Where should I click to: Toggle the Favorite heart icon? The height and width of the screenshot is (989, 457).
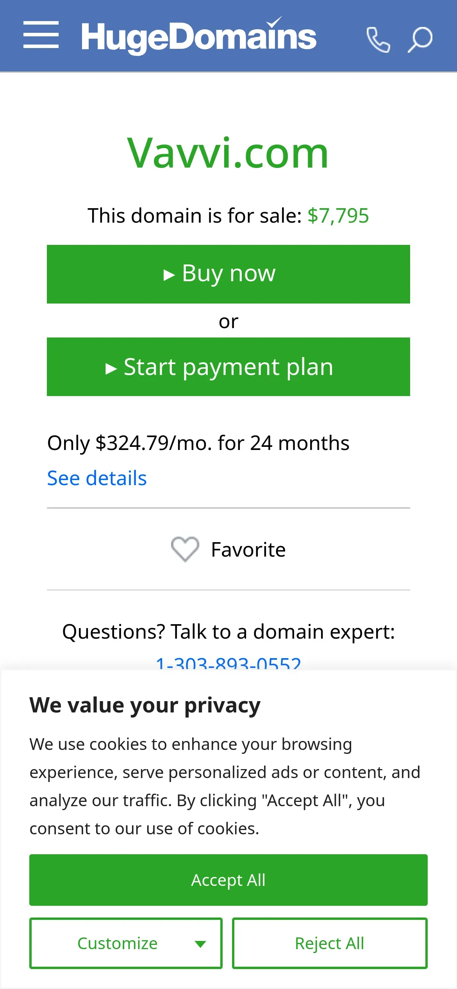point(185,549)
